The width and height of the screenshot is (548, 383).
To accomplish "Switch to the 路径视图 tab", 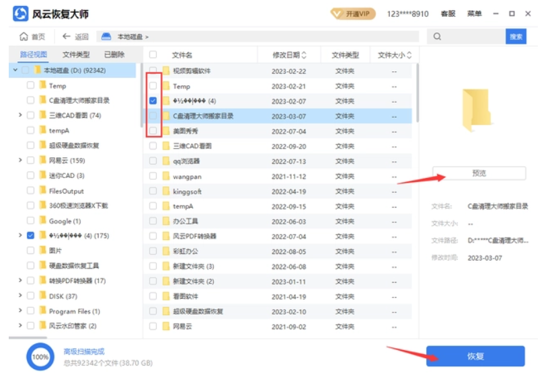I will 34,54.
